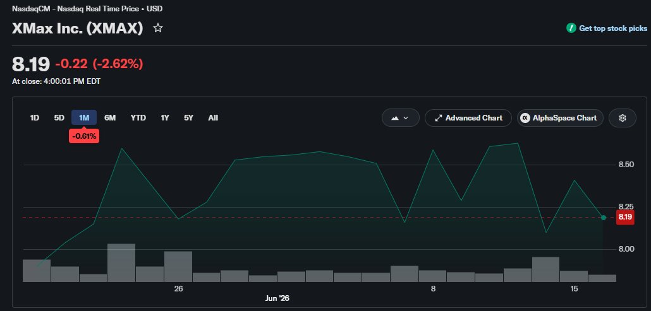Switch chart to 6M range
The image size is (651, 311).
(110, 118)
